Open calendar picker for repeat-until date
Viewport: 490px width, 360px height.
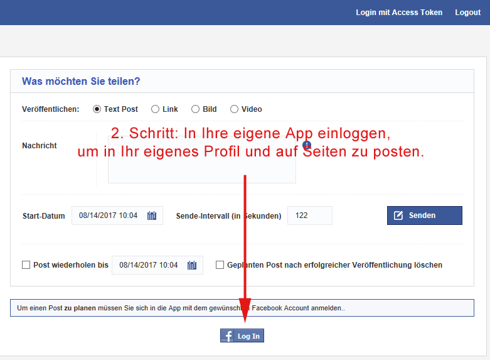[x=192, y=265]
